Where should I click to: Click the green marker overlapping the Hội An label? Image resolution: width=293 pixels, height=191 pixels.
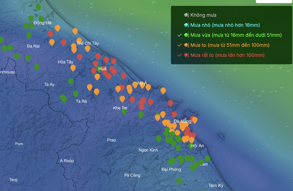click(190, 146)
